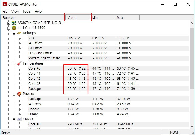Click the vertical scrollbar thumb
Image resolution: width=195 pixels, height=135 pixels.
(x=192, y=58)
